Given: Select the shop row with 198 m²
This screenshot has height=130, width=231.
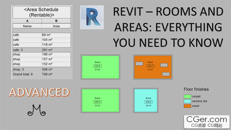Looking at the screenshot, I should [x=42, y=55].
